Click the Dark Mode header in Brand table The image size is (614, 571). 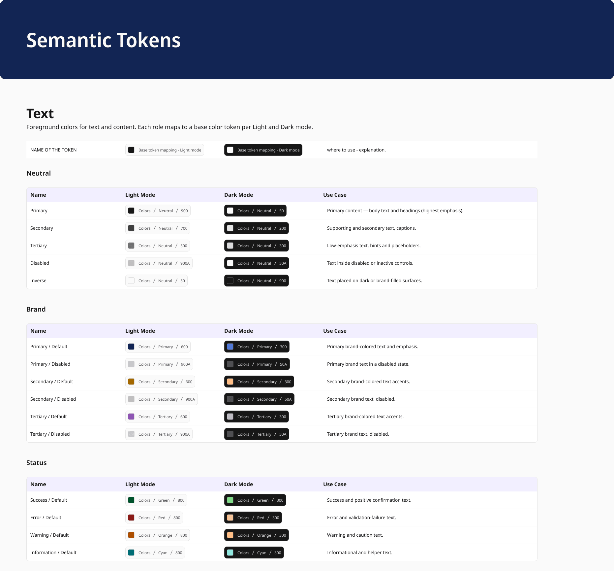[239, 331]
